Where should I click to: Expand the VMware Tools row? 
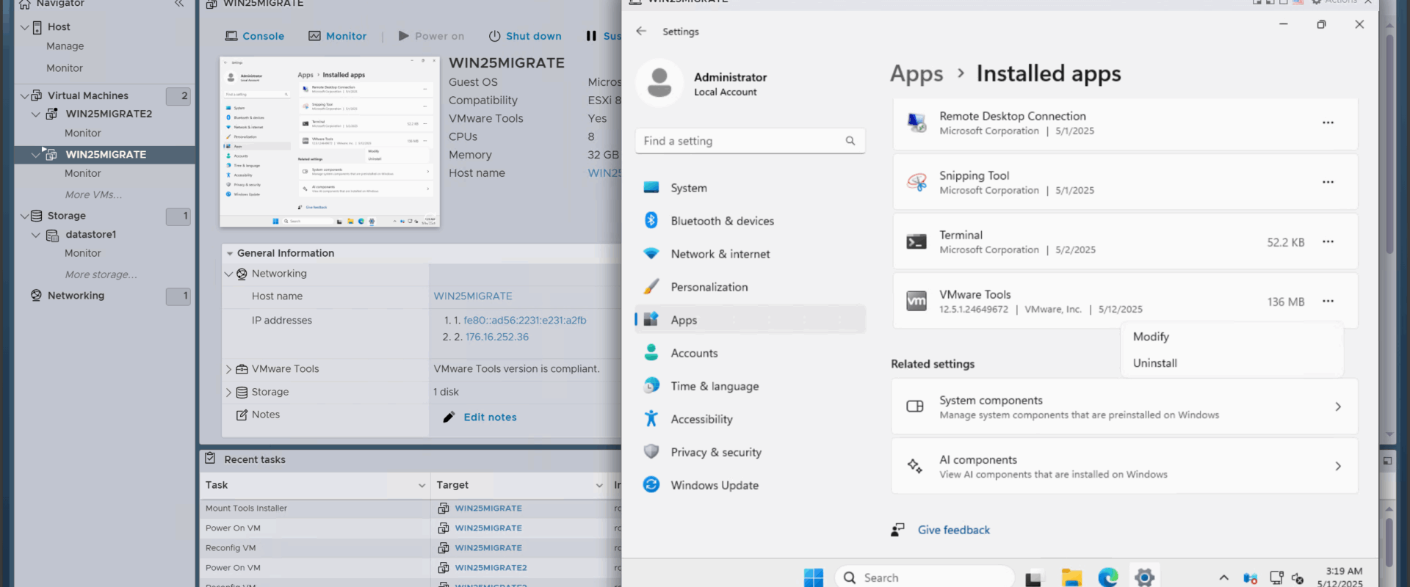228,369
